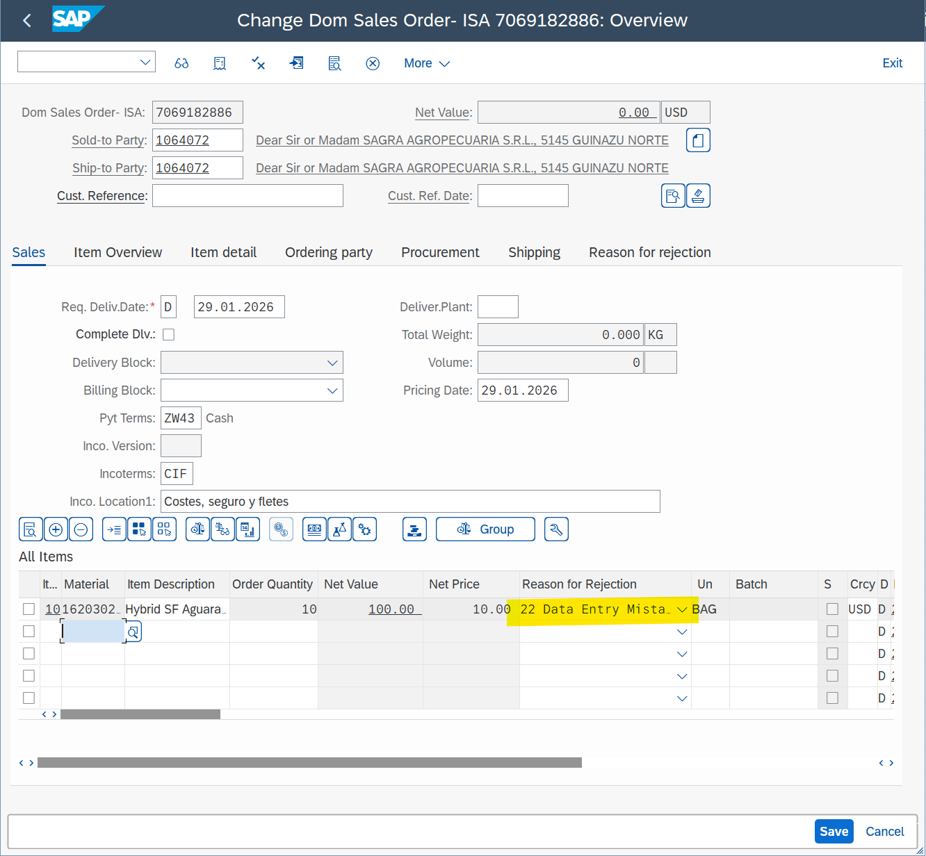
Task: Click the delete item minus-circle icon
Action: tap(81, 529)
